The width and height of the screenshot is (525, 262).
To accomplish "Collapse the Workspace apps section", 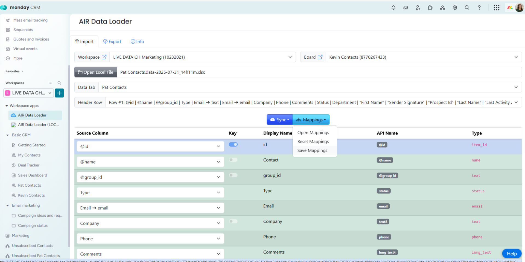I will 7,106.
